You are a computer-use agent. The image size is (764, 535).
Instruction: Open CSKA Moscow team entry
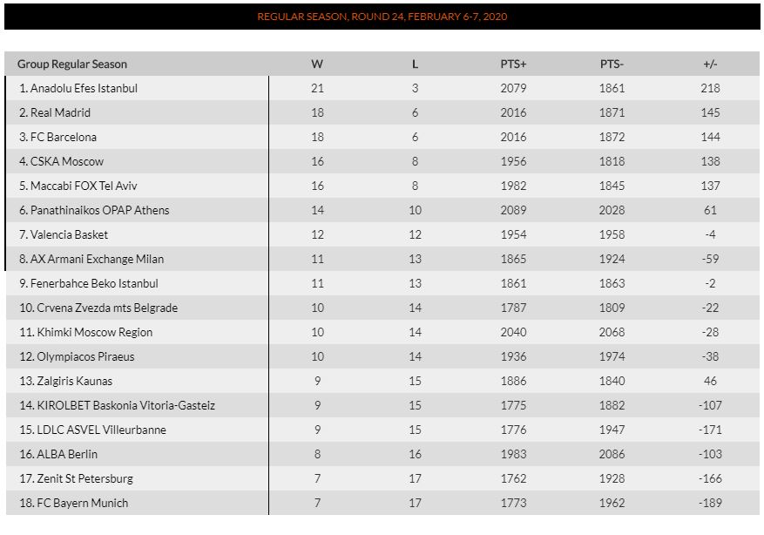click(67, 161)
